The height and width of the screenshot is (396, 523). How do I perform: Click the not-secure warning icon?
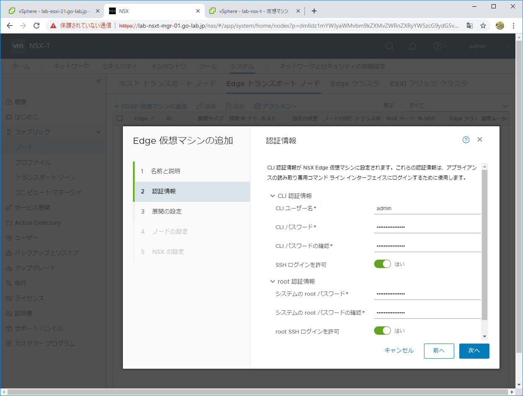tap(53, 26)
